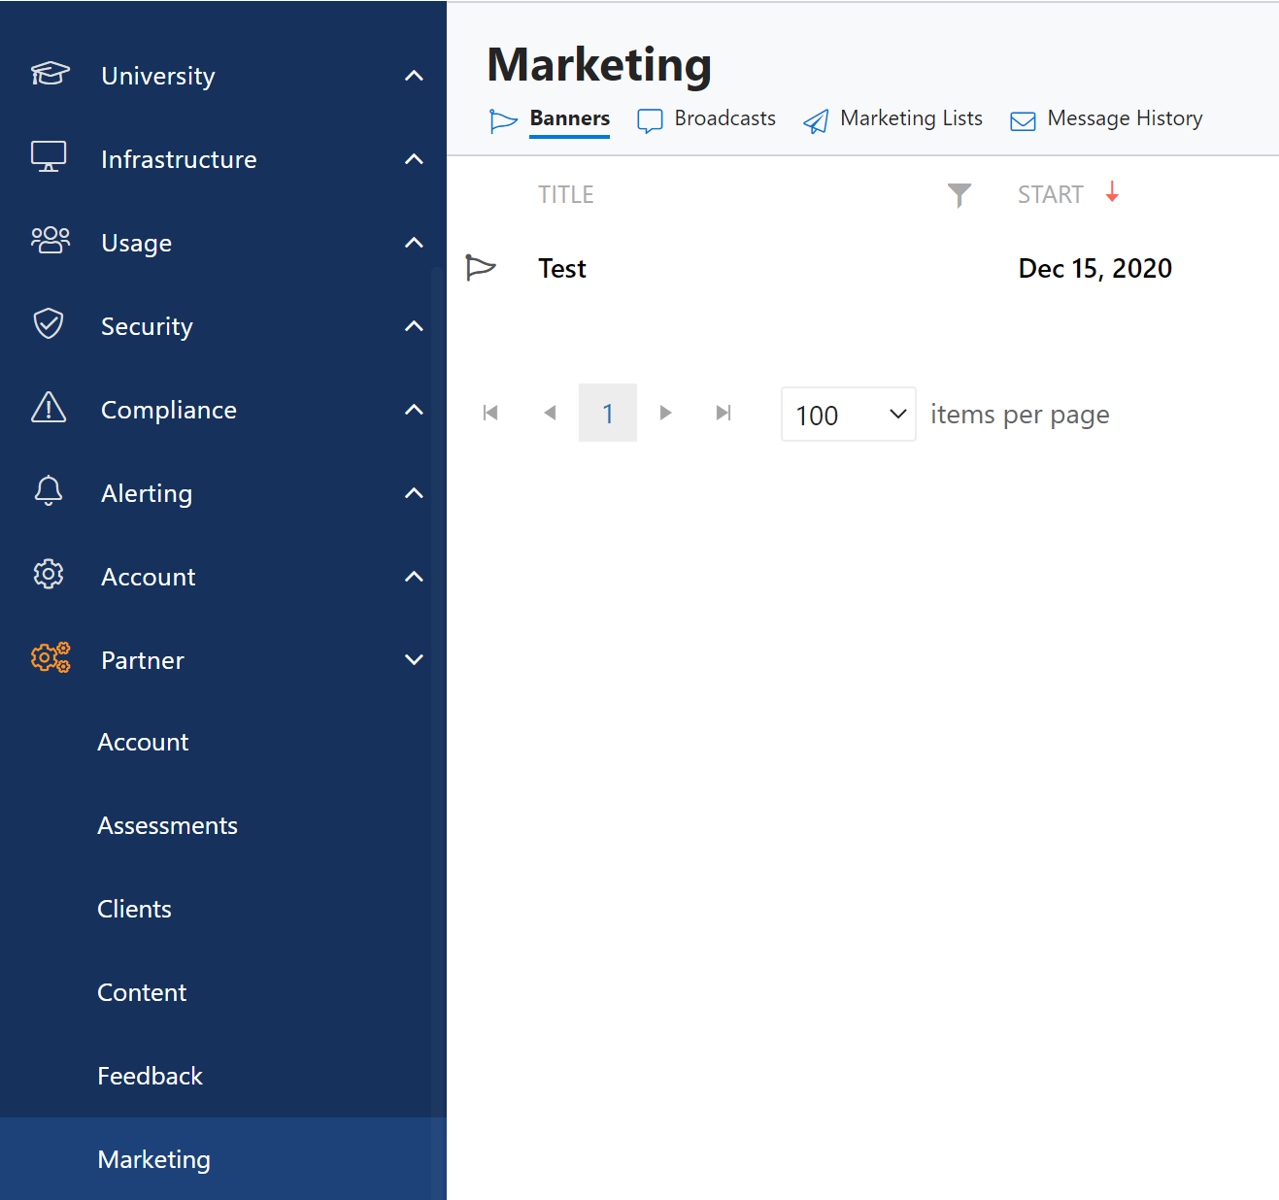Click the orange Partner gears icon
This screenshot has height=1200, width=1279.
point(50,658)
